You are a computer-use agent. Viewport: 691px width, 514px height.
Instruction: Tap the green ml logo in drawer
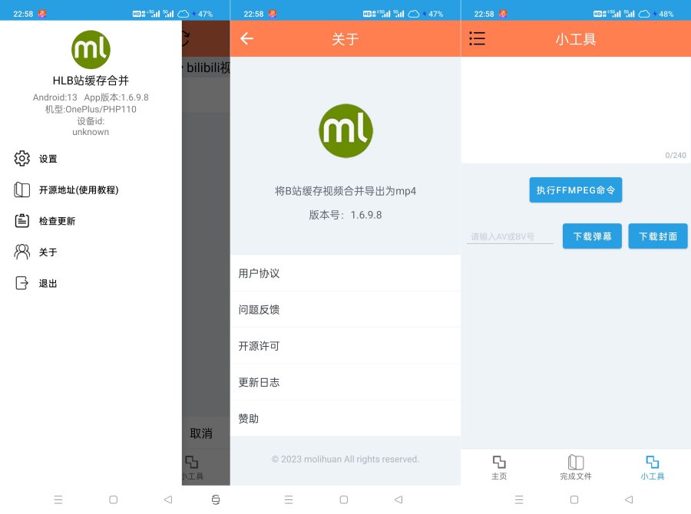click(x=91, y=50)
